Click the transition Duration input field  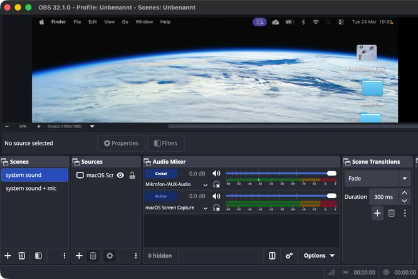click(x=384, y=197)
